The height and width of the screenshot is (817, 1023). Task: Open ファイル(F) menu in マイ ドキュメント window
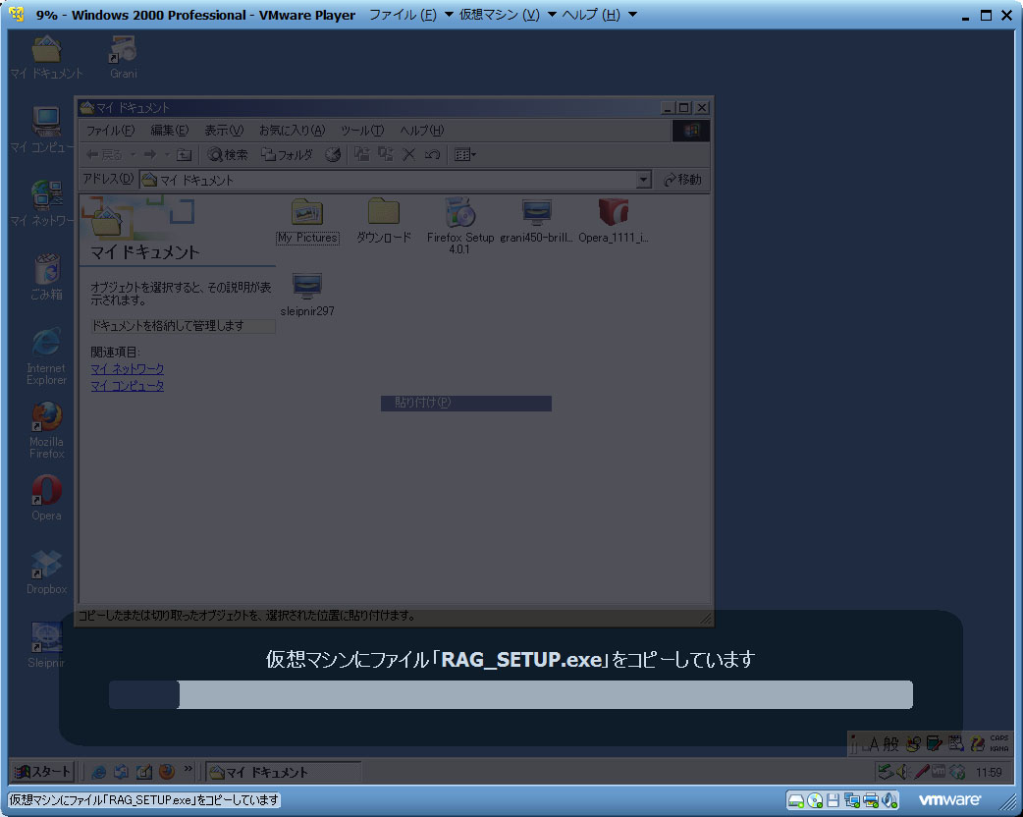[110, 131]
